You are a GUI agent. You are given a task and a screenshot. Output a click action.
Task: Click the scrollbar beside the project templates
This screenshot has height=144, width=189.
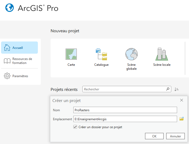coord(185,58)
